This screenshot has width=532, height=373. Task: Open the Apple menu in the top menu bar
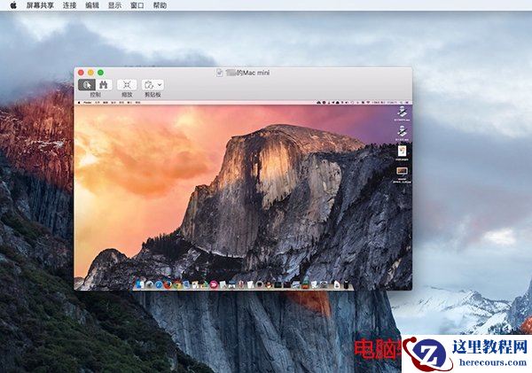coord(13,5)
